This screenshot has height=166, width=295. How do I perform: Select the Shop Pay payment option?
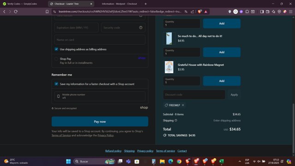tap(56, 59)
